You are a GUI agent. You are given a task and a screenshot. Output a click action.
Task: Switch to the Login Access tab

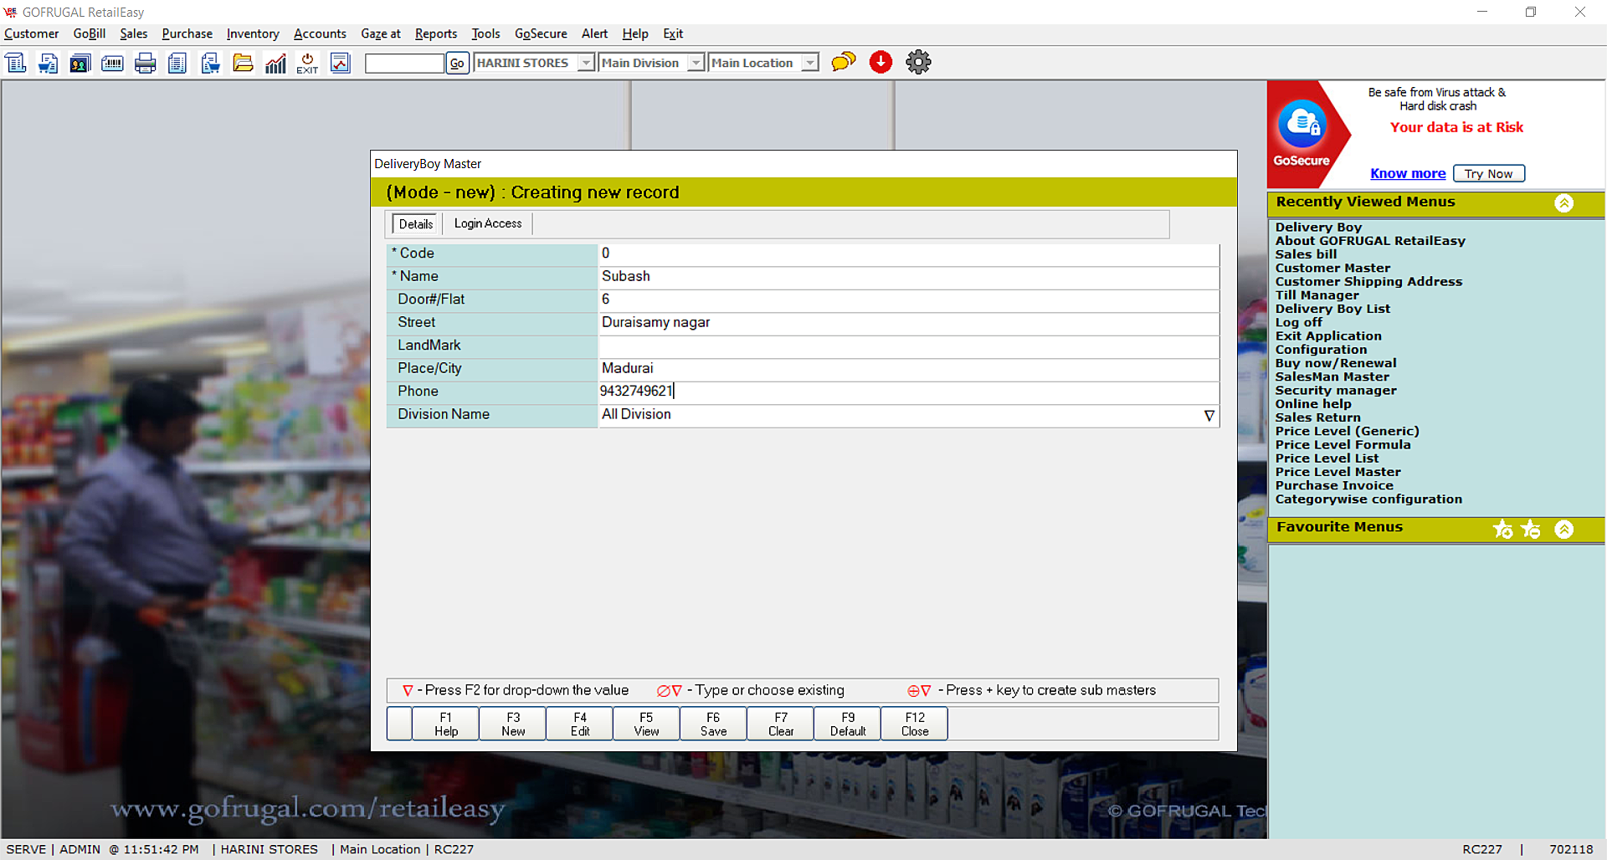point(488,223)
